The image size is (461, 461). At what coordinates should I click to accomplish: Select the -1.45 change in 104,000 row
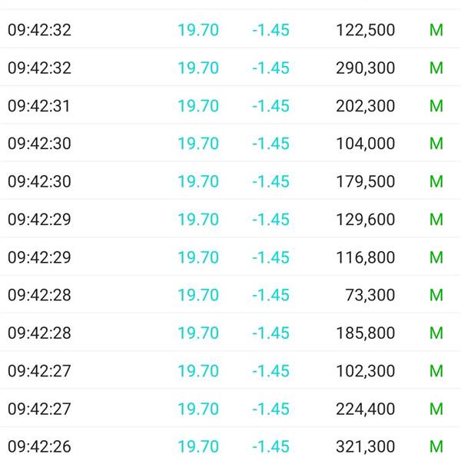[x=270, y=144]
